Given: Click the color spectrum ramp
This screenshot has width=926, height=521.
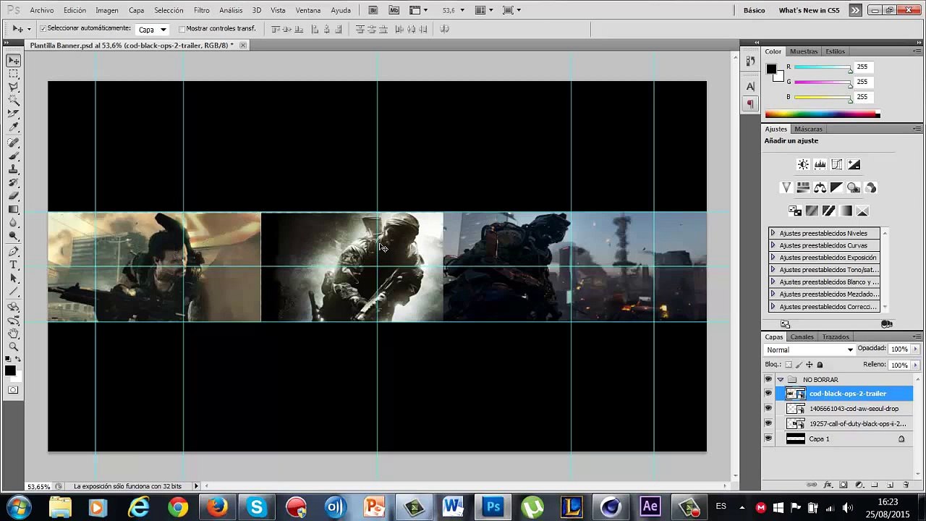Looking at the screenshot, I should (823, 114).
